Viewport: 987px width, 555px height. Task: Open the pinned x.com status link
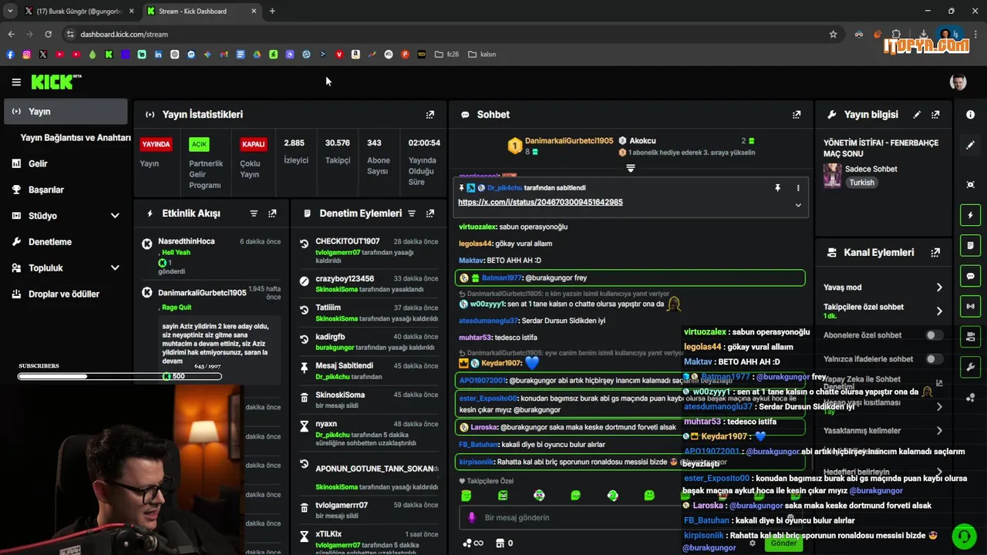tap(540, 202)
